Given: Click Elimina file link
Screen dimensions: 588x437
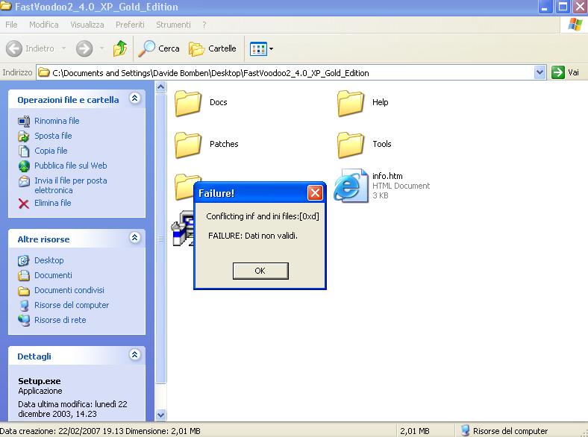Looking at the screenshot, I should pos(52,203).
